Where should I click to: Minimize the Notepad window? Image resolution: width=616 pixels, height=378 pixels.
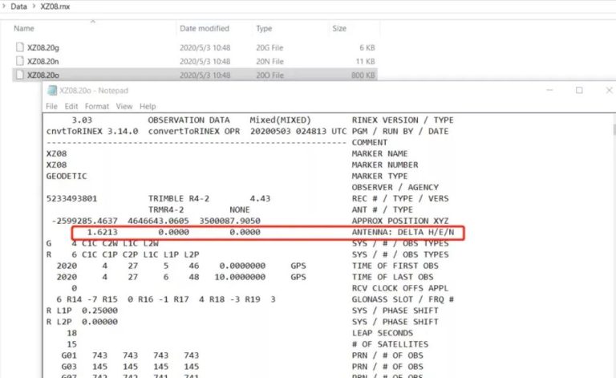(x=549, y=91)
